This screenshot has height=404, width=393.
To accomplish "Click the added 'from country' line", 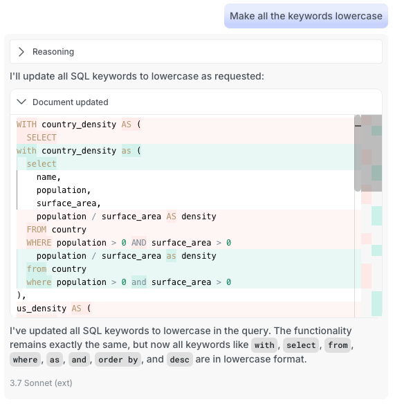I will coord(185,269).
